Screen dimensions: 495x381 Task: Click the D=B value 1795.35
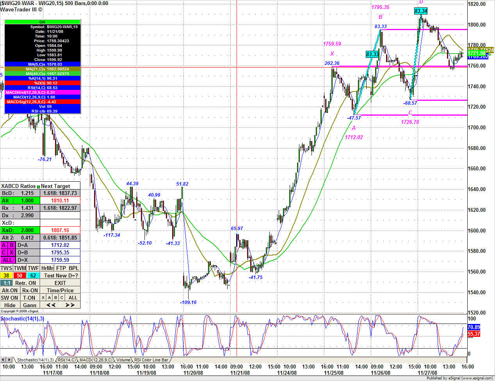point(60,252)
